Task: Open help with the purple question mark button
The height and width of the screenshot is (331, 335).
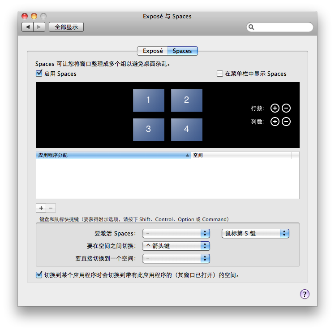Action: pyautogui.click(x=305, y=294)
